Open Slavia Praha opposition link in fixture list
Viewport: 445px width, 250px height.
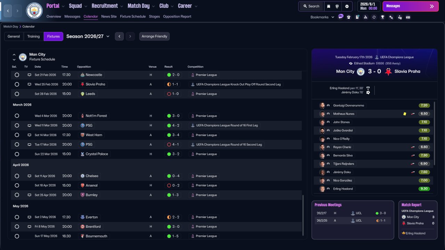click(x=92, y=84)
